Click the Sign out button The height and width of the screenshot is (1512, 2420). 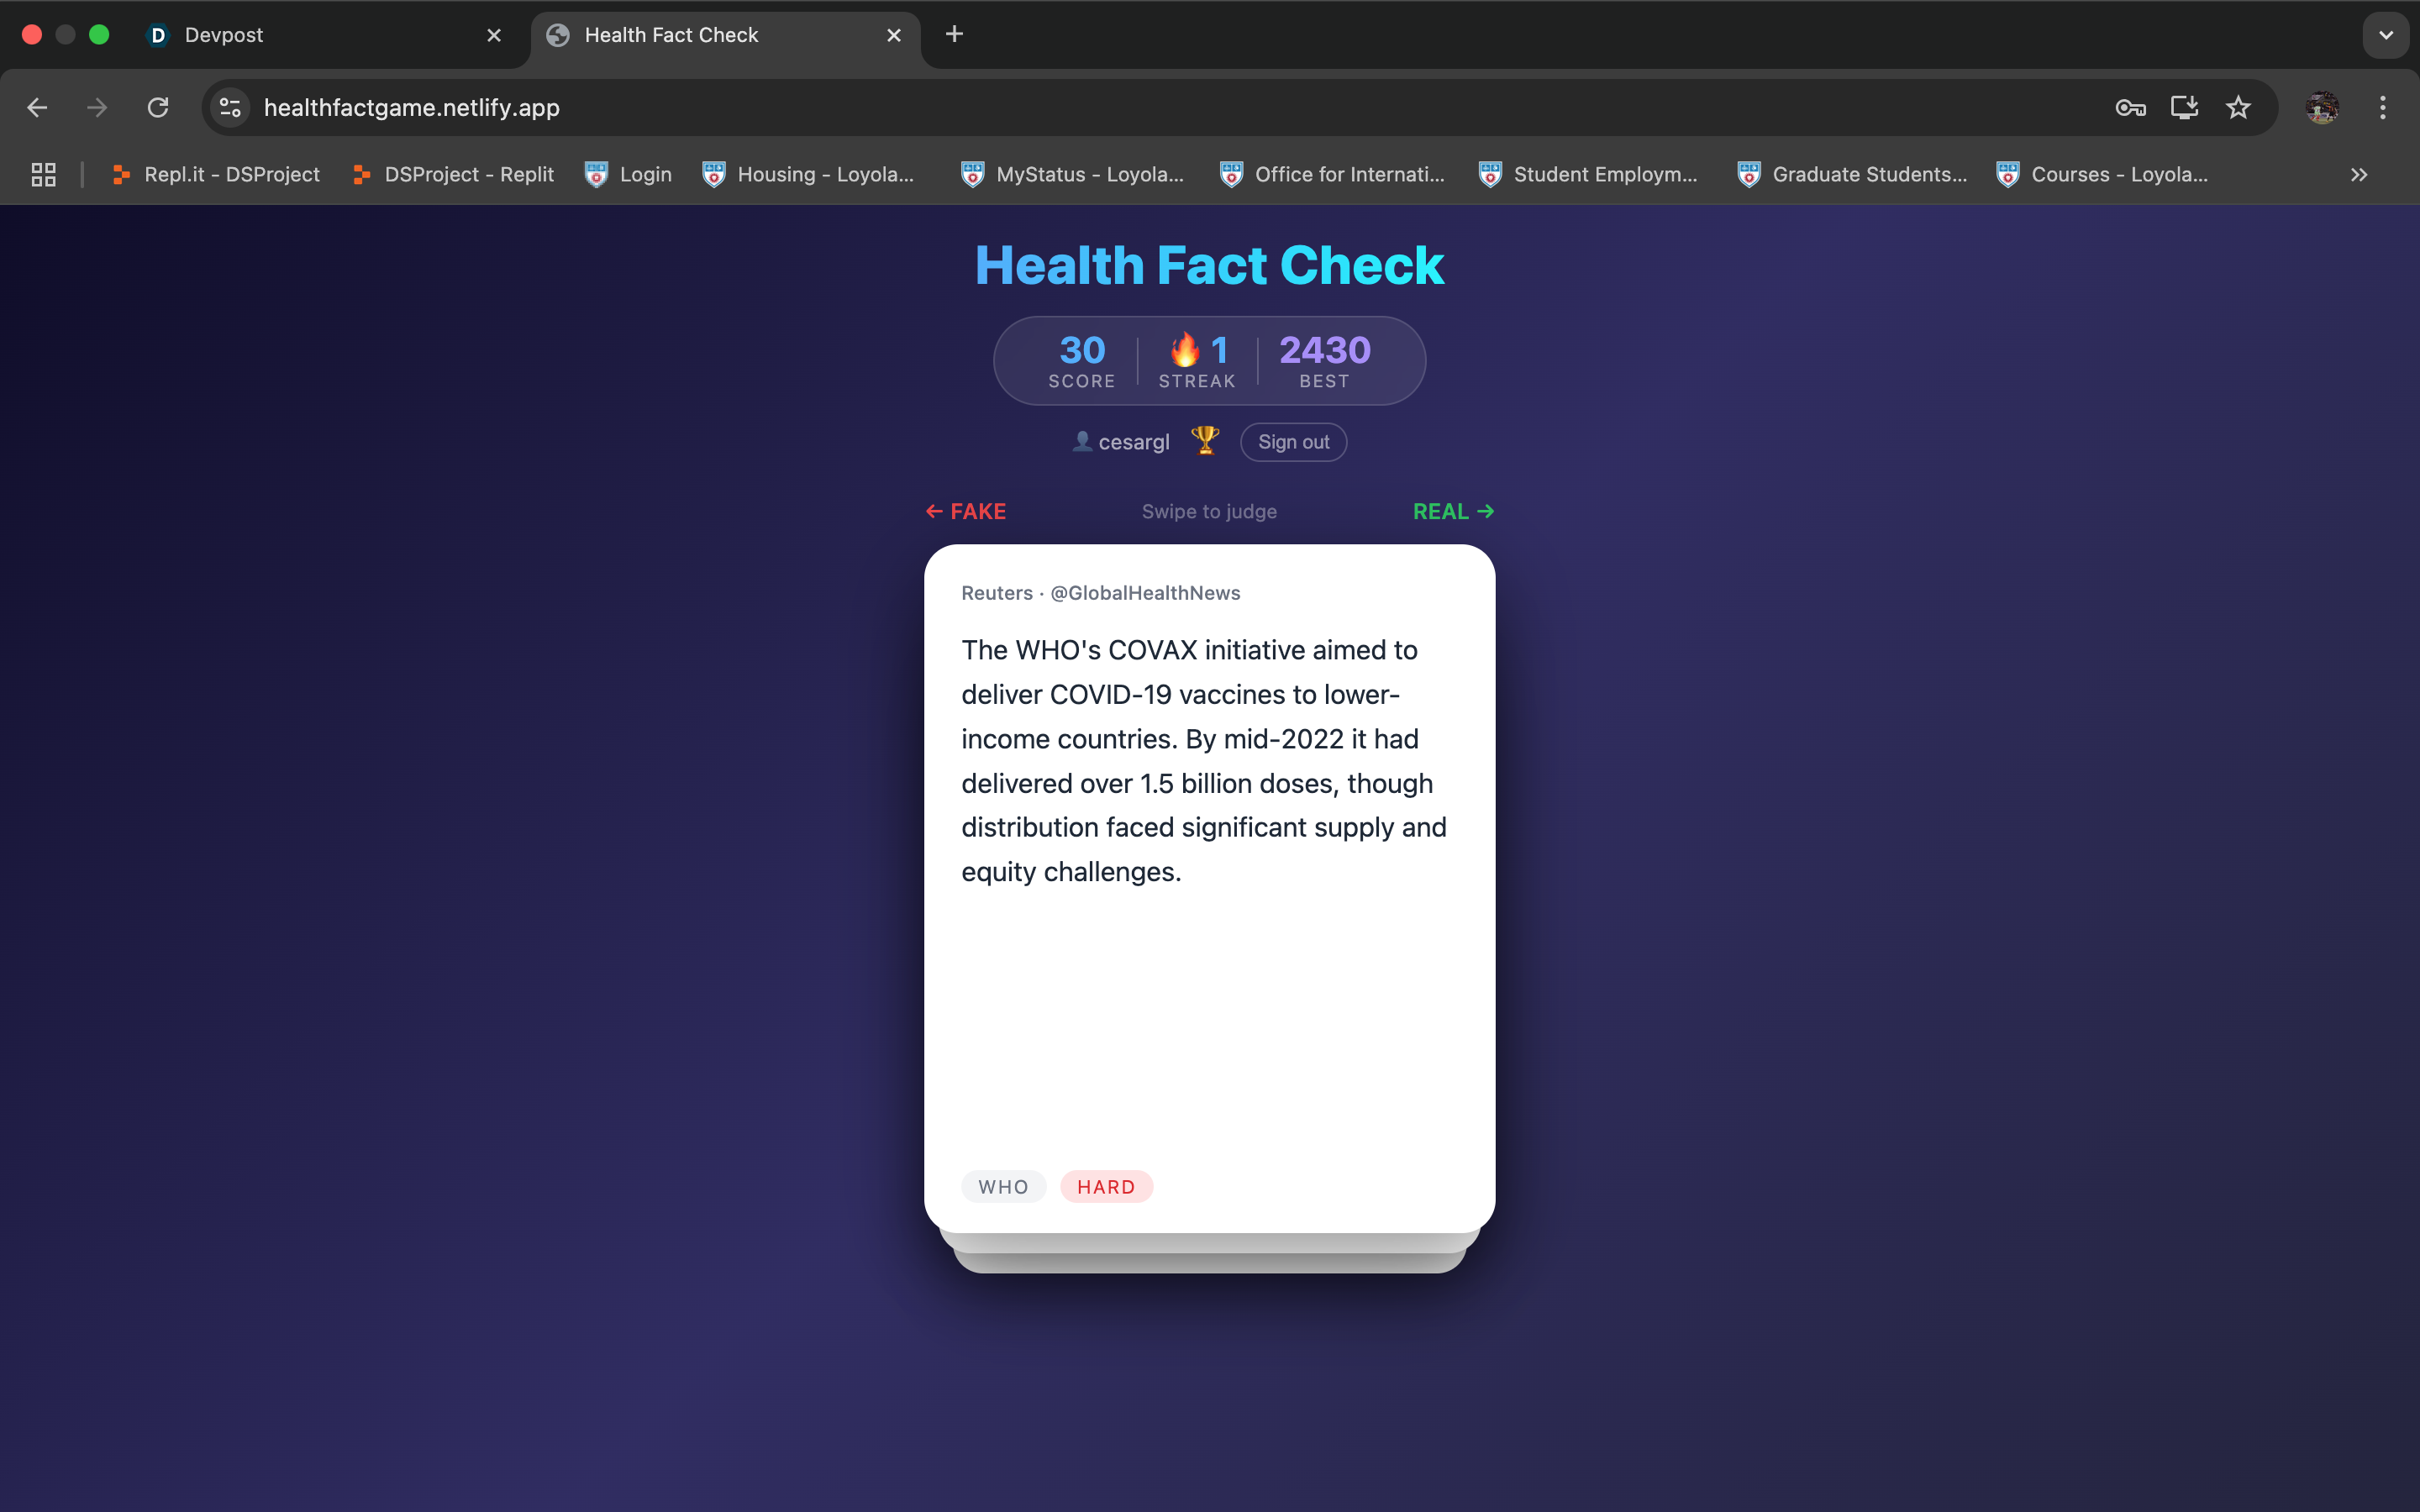(x=1293, y=442)
